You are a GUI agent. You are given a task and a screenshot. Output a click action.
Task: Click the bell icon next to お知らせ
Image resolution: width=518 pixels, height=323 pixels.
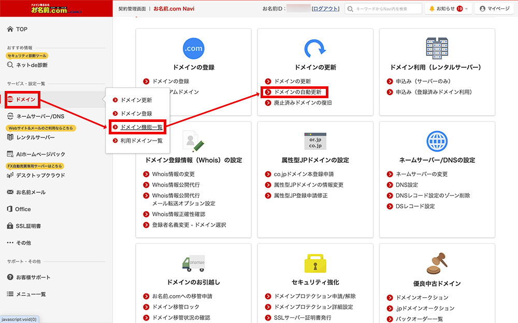click(x=431, y=9)
